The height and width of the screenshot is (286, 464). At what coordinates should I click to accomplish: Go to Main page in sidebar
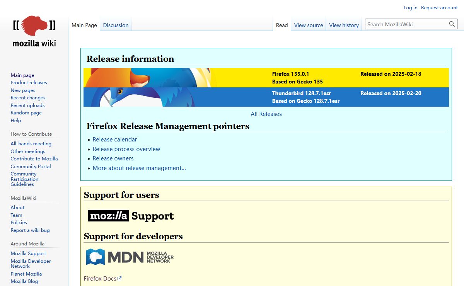coord(22,75)
